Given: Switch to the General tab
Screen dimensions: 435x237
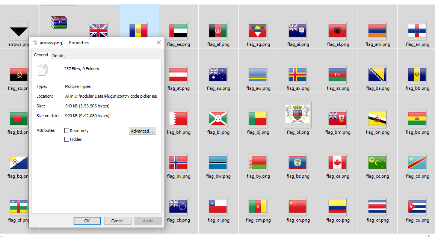Looking at the screenshot, I should pos(41,55).
